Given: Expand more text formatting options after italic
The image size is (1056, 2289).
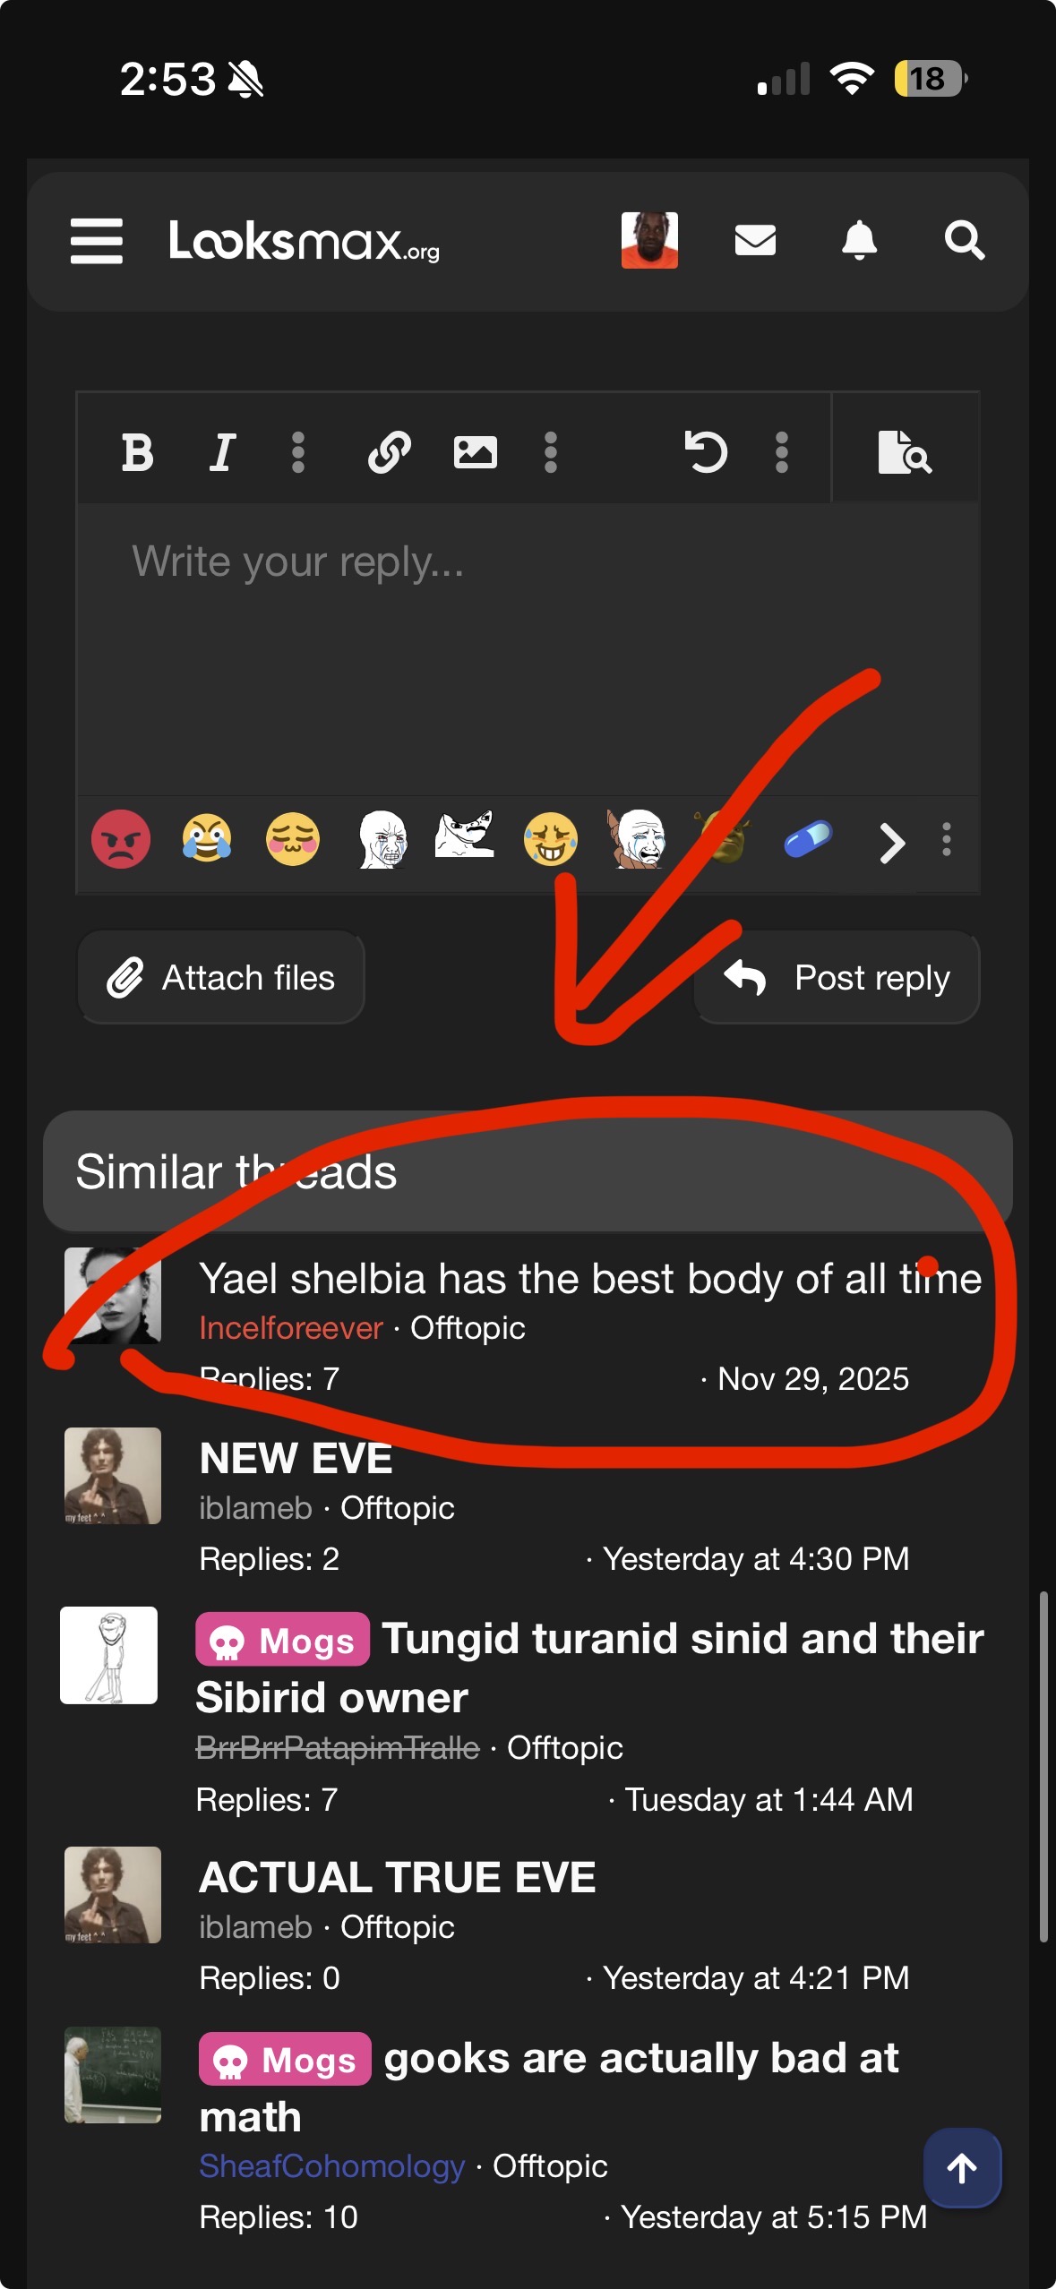Looking at the screenshot, I should point(298,452).
